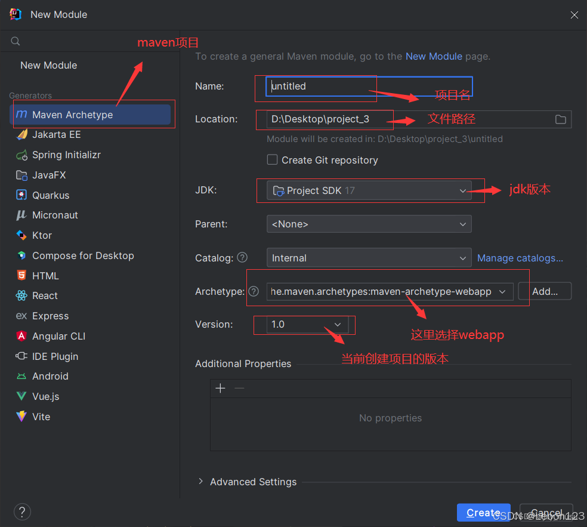The height and width of the screenshot is (527, 587).
Task: Click the Android robot icon
Action: pyautogui.click(x=21, y=376)
